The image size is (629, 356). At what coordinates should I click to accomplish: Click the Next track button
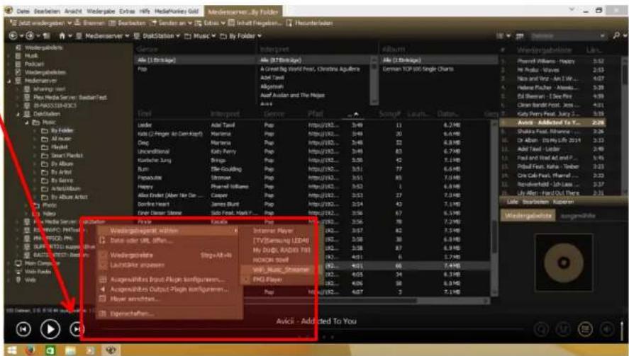(x=76, y=329)
